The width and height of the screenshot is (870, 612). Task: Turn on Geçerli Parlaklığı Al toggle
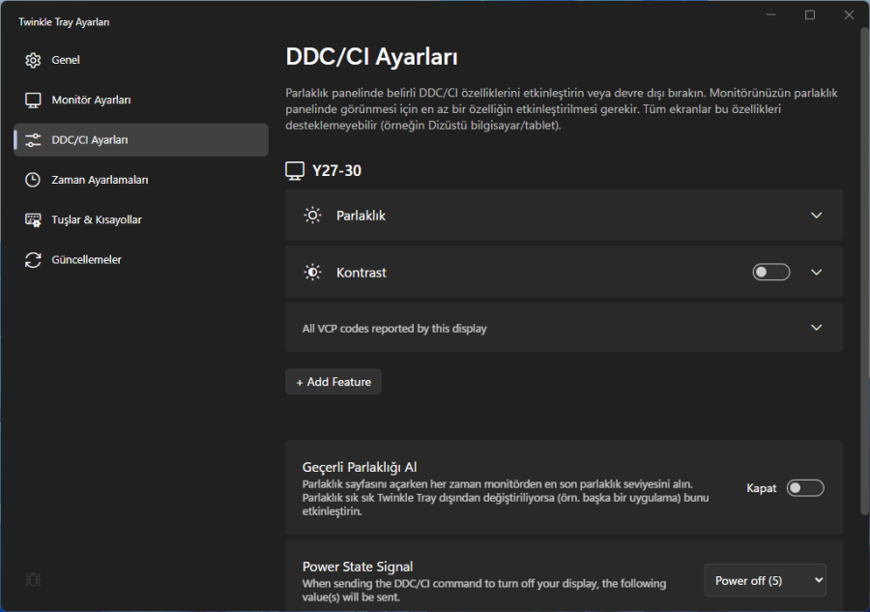tap(805, 488)
